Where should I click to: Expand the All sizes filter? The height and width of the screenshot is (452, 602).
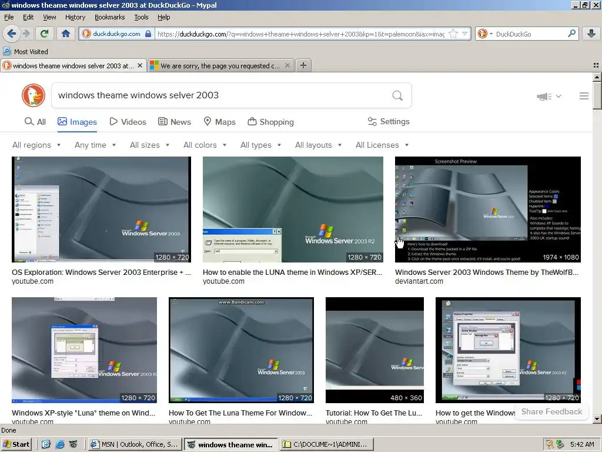pos(150,145)
